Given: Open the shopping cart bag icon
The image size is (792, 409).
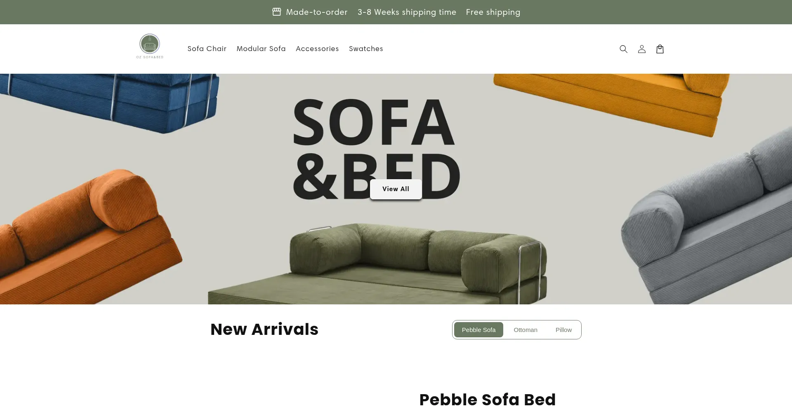Looking at the screenshot, I should click(x=660, y=49).
